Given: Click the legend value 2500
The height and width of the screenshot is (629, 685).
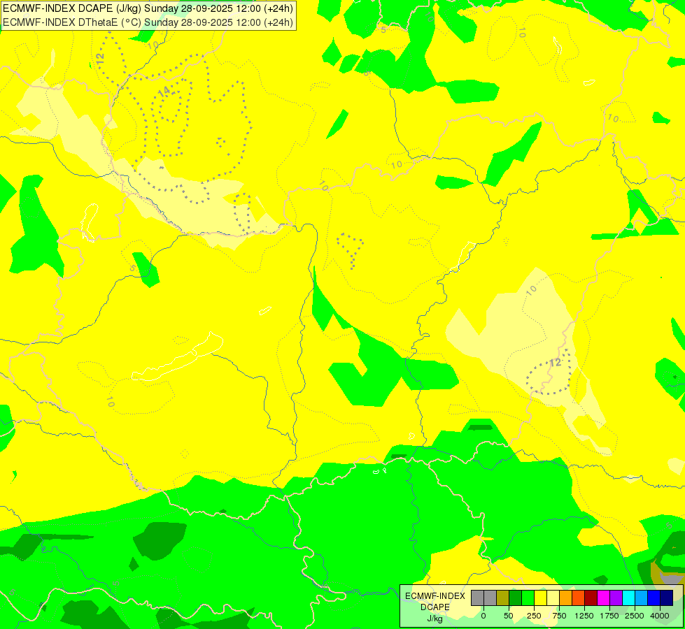Looking at the screenshot, I should [x=635, y=616].
